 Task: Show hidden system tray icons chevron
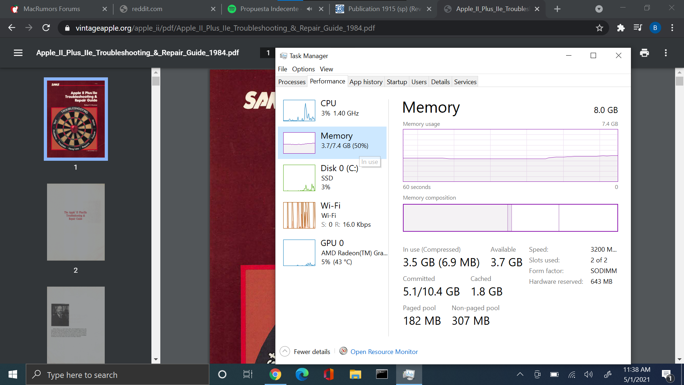(520, 374)
